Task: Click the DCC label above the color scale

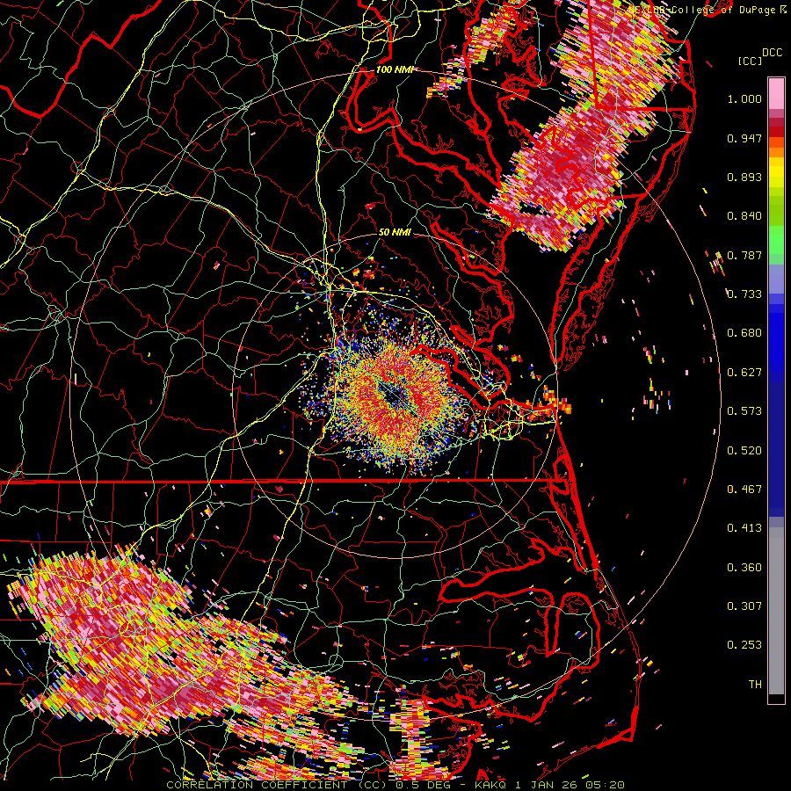Action: point(773,53)
